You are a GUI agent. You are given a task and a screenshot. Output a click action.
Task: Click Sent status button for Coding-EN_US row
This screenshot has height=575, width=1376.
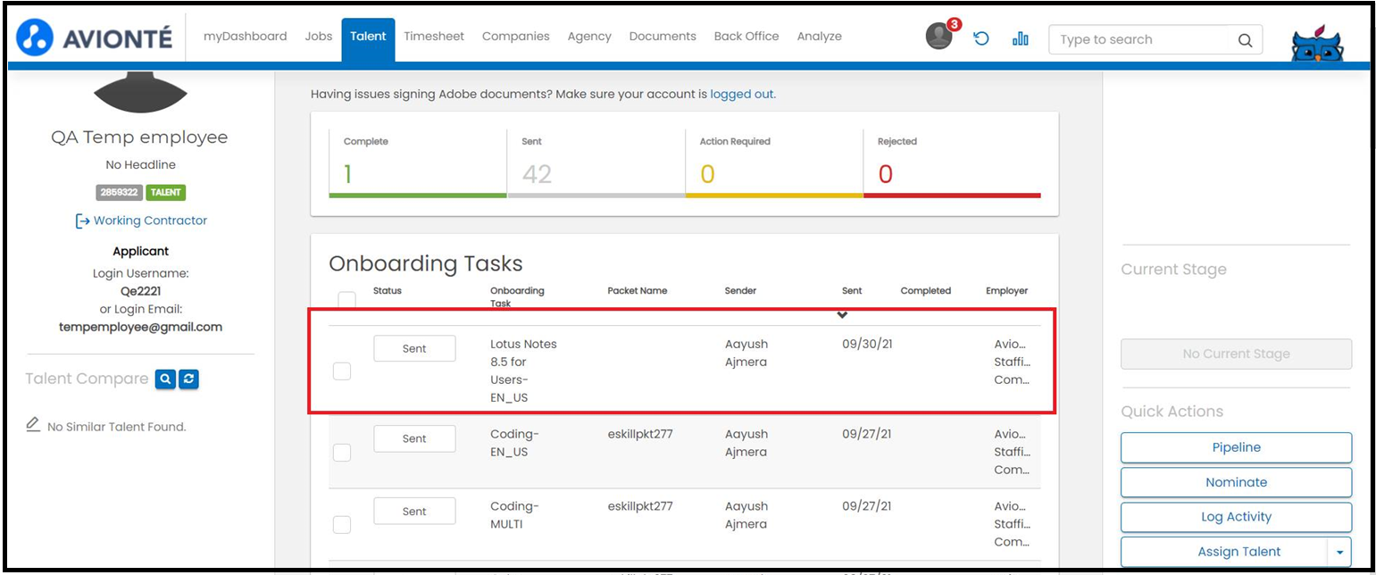[414, 439]
